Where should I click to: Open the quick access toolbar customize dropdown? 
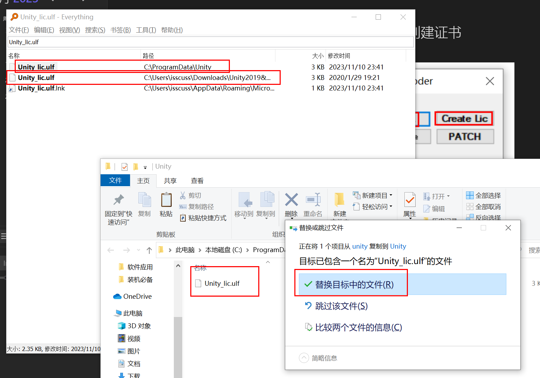point(145,168)
